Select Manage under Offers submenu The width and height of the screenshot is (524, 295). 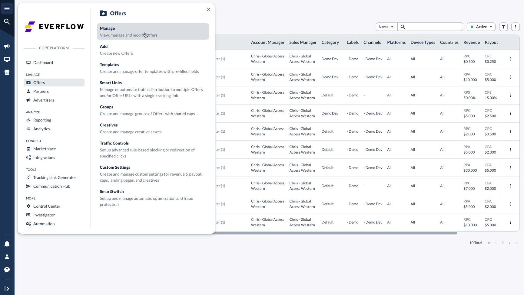click(153, 31)
